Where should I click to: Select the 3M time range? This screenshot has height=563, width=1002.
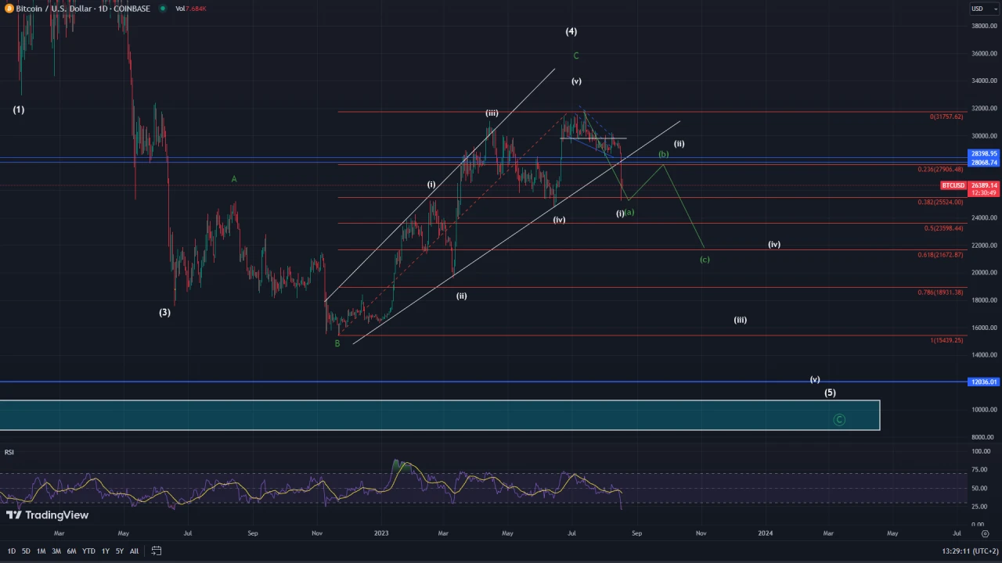(56, 551)
